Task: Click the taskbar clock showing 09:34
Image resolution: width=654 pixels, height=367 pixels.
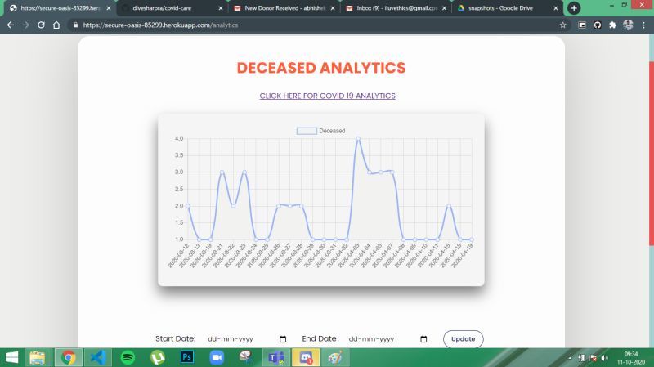Action: pos(631,358)
